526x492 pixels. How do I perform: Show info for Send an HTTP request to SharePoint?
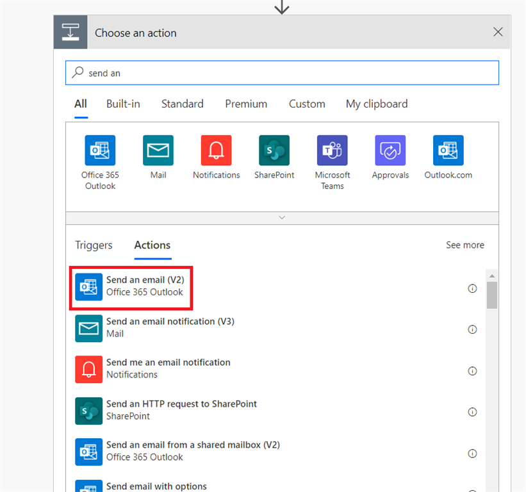pos(472,411)
